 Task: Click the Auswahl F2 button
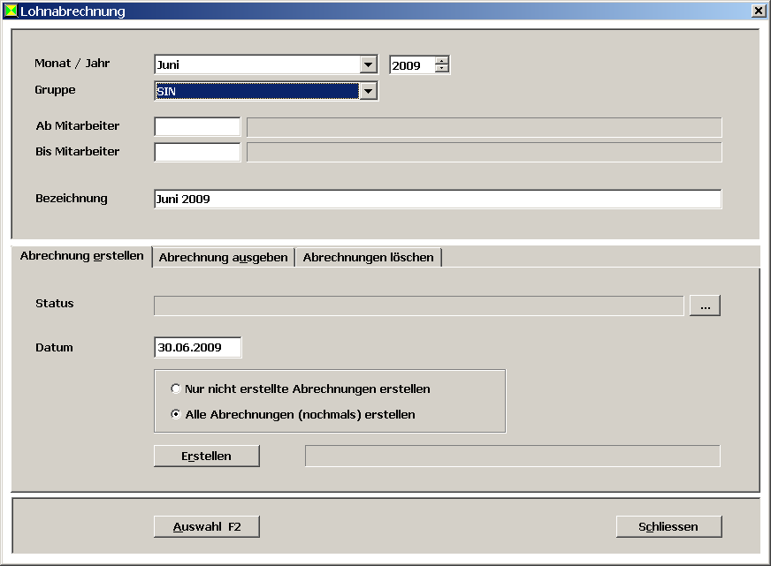(206, 526)
